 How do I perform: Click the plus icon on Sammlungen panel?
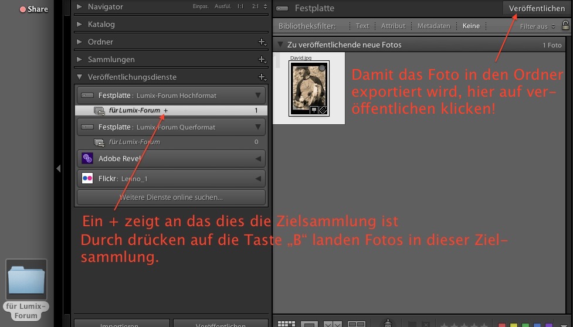[x=262, y=60]
